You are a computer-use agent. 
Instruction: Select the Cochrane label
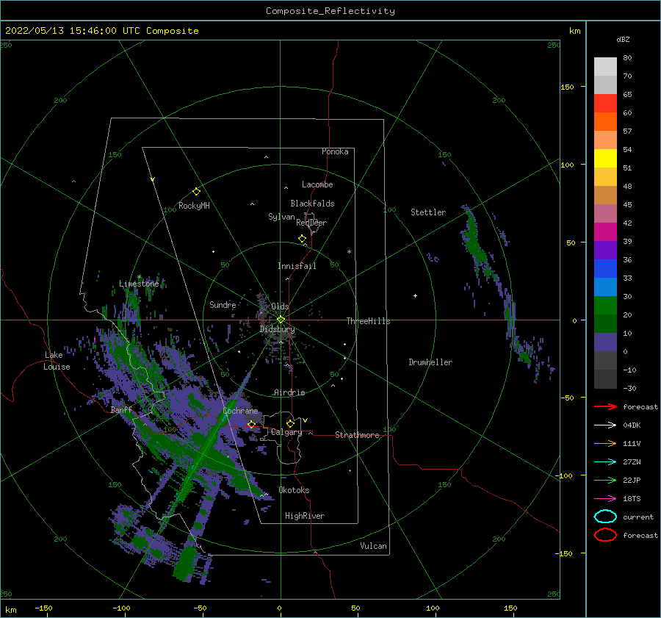[240, 411]
